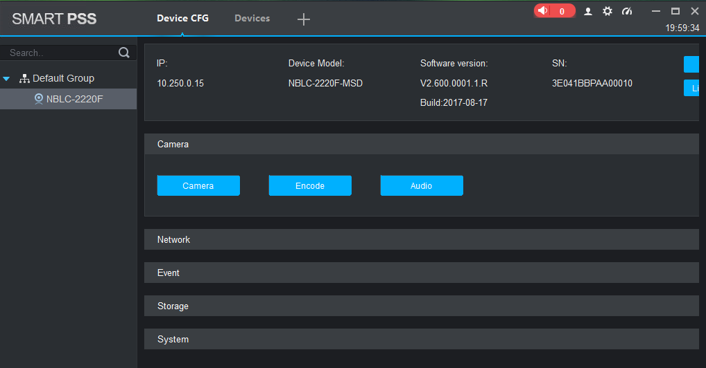The image size is (706, 368).
Task: Open the system status gauge icon
Action: pyautogui.click(x=627, y=11)
